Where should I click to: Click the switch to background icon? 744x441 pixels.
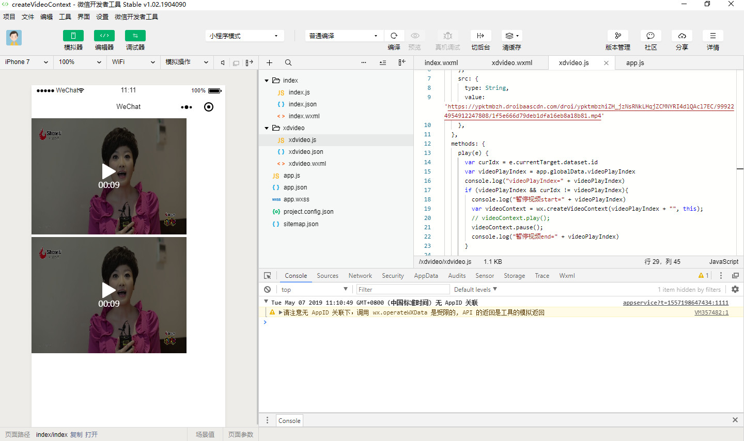tap(480, 36)
